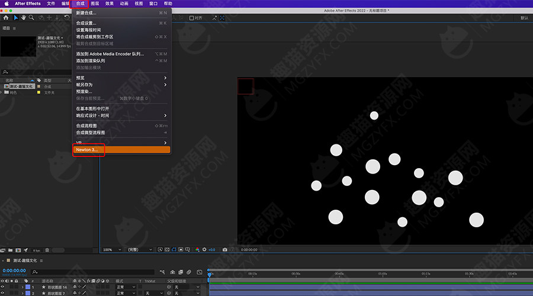Click the composition mini-flowchart icon in timeline
This screenshot has height=296, width=533.
click(162, 272)
